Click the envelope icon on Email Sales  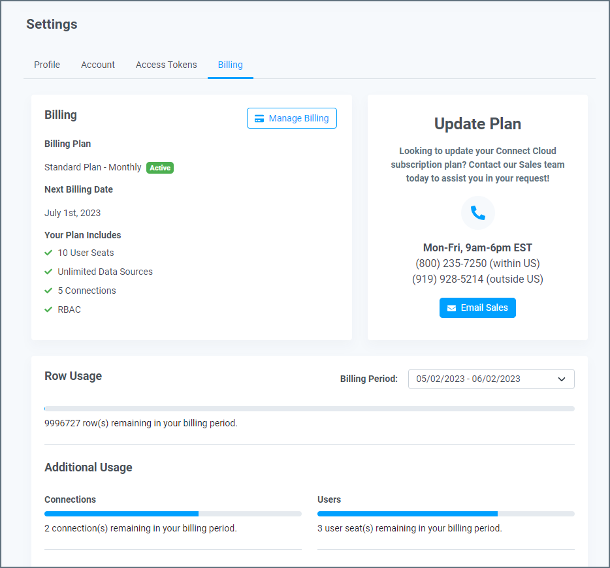pyautogui.click(x=451, y=308)
